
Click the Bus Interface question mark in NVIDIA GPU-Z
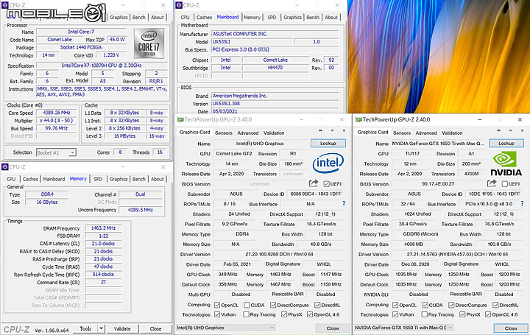coord(522,204)
